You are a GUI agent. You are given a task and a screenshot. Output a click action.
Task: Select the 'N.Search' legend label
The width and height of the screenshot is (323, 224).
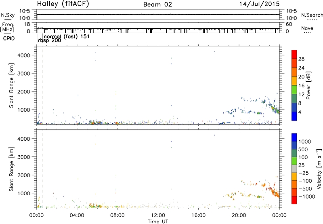(312, 15)
